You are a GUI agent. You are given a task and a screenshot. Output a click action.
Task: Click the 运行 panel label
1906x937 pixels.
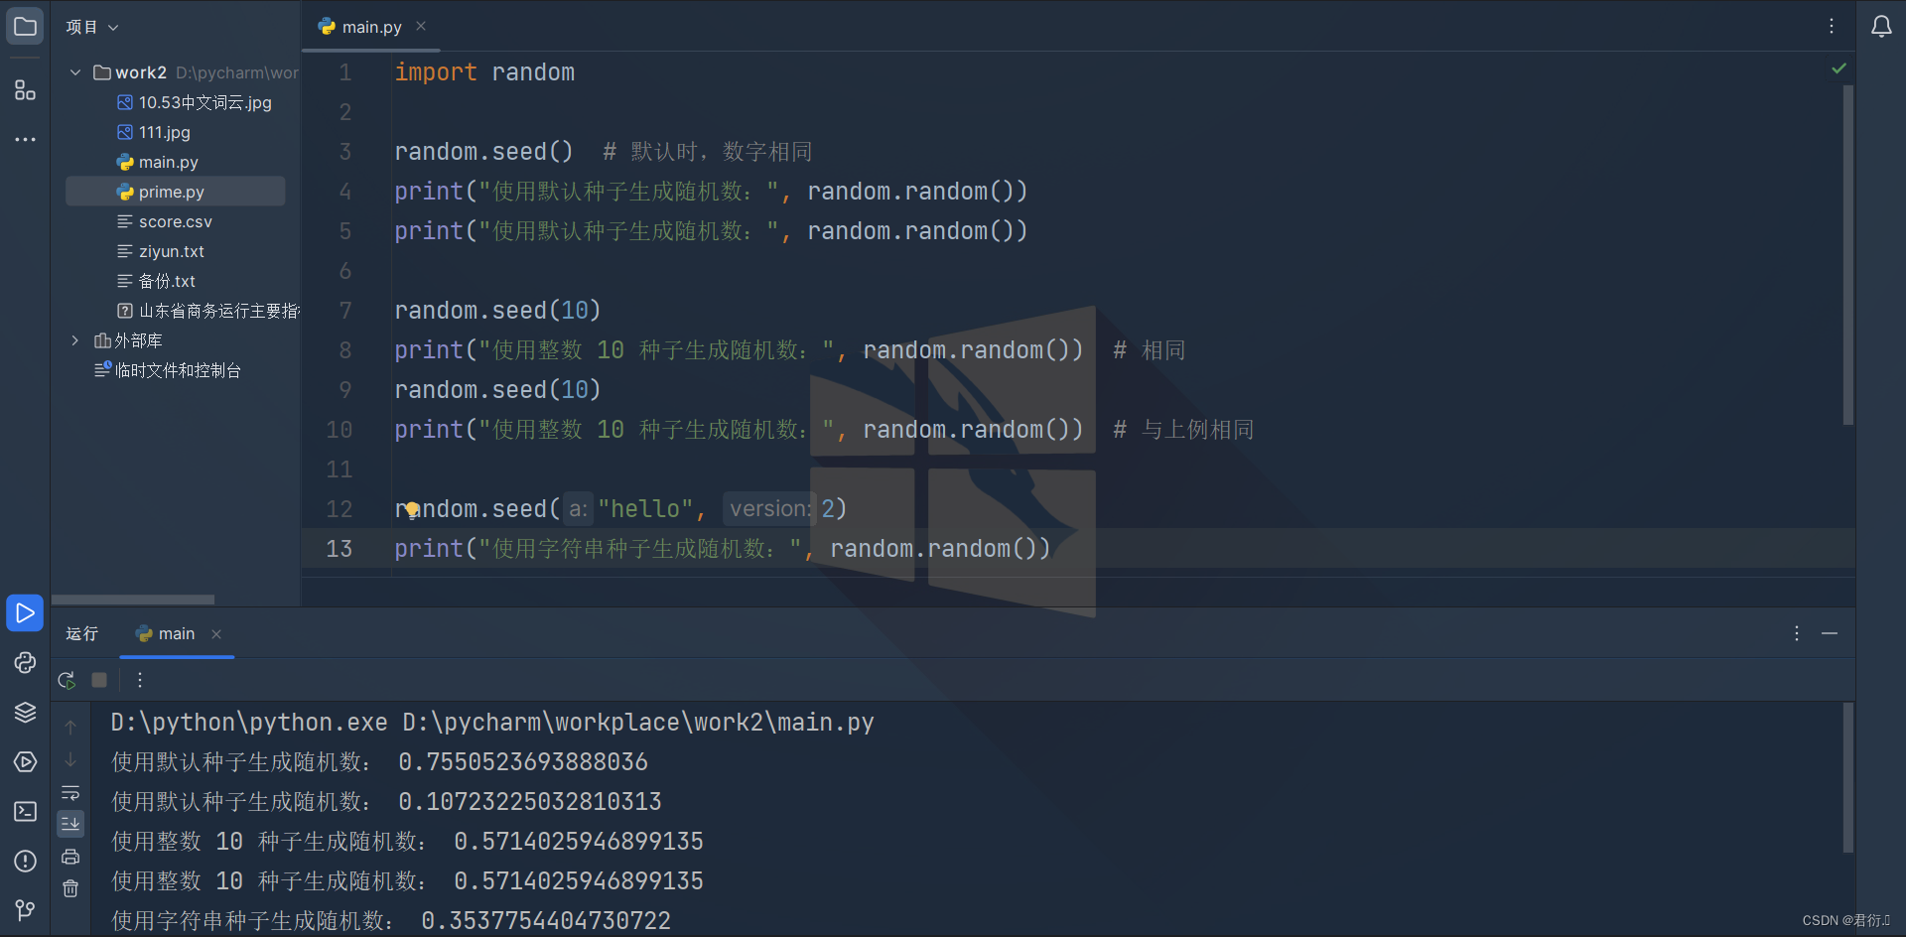[x=82, y=633]
